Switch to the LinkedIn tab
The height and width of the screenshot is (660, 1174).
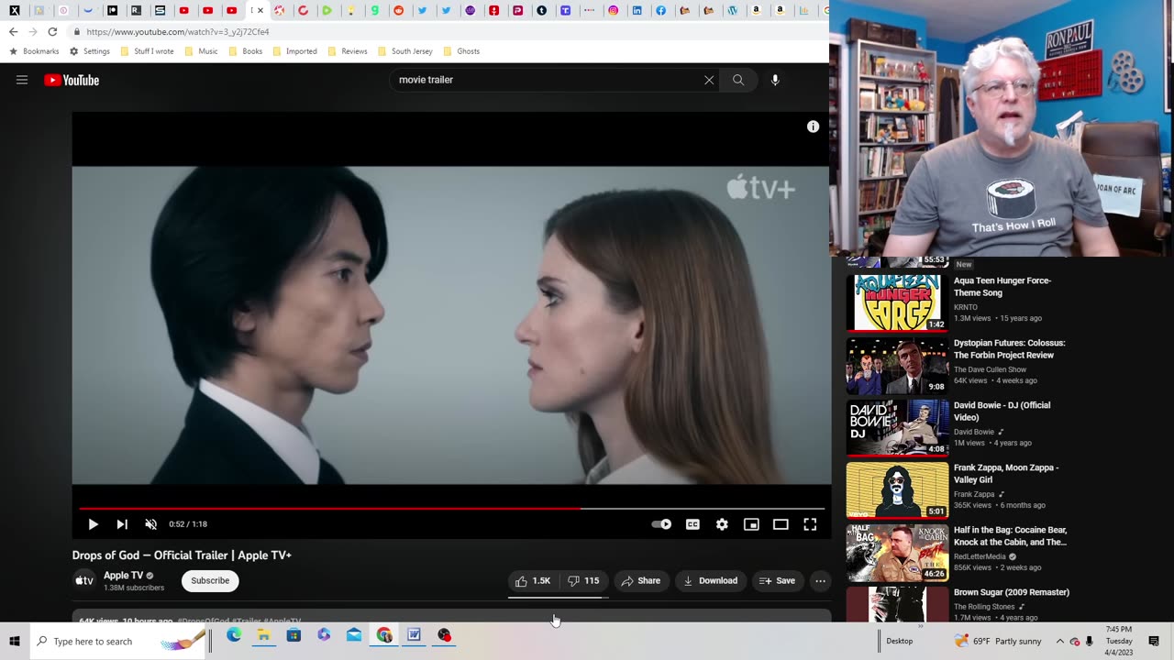tap(637, 11)
